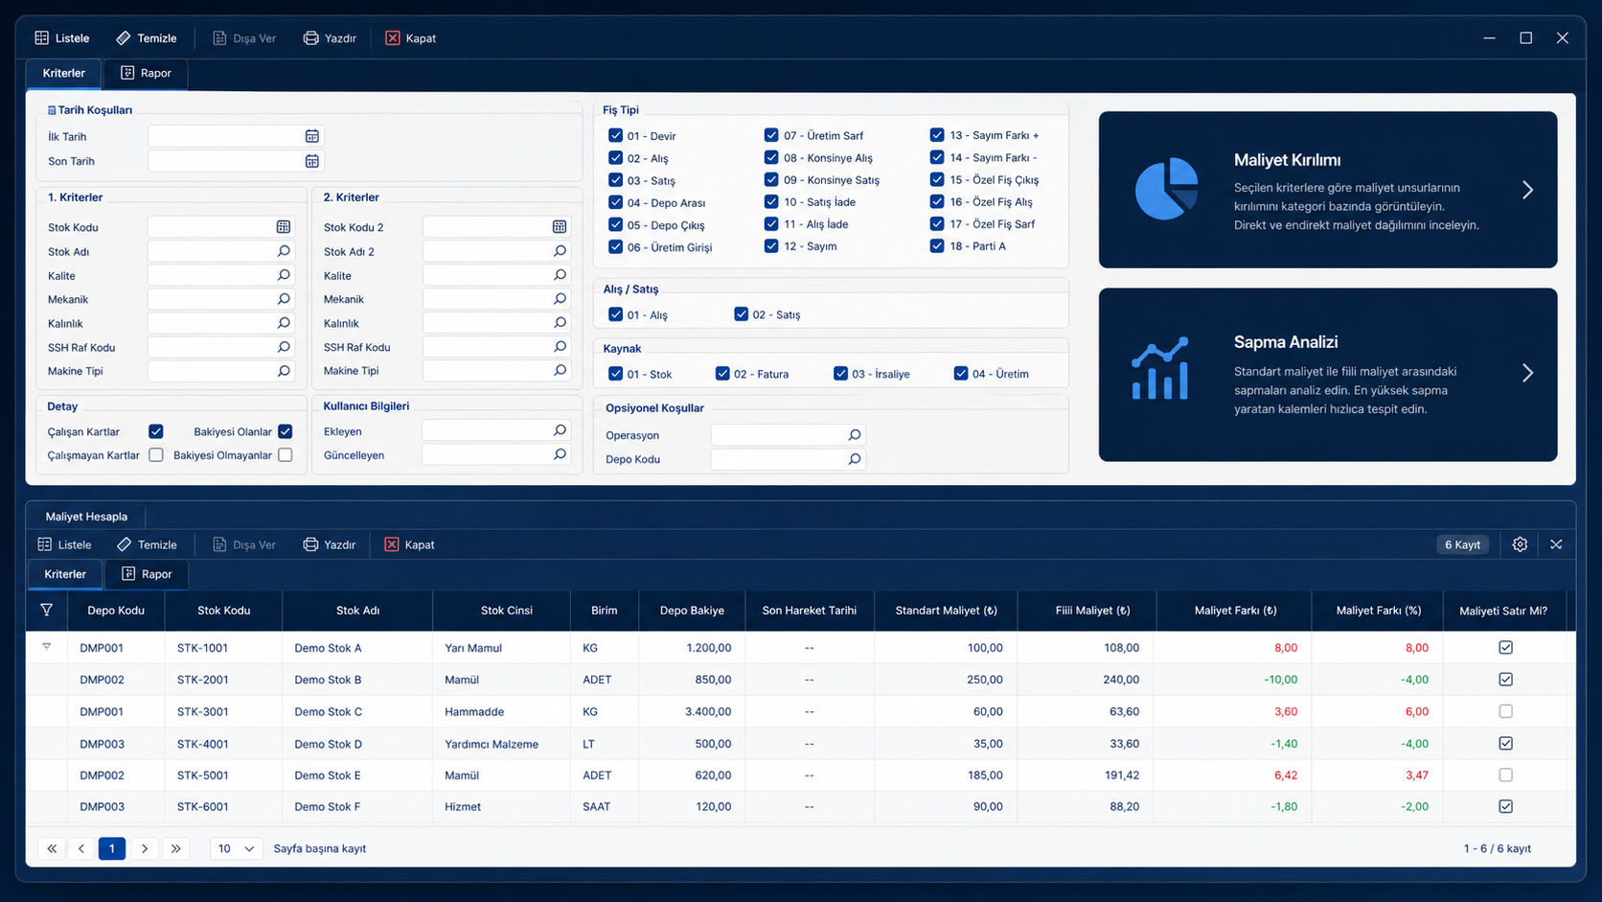The width and height of the screenshot is (1602, 902).
Task: Click the search icon in Operasyon field
Action: 854,435
